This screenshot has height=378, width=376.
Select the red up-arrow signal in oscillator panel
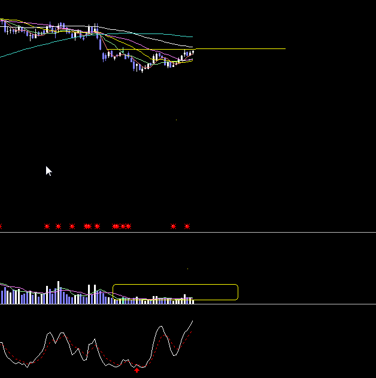[x=137, y=370]
